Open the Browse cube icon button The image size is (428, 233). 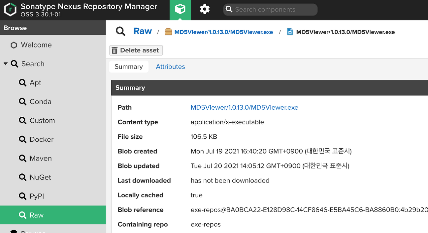click(x=180, y=10)
